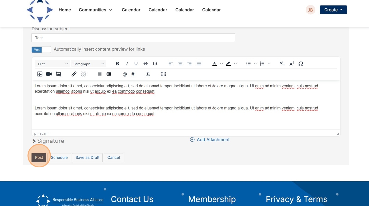Toggle automatic link content preview switch

coord(41,50)
